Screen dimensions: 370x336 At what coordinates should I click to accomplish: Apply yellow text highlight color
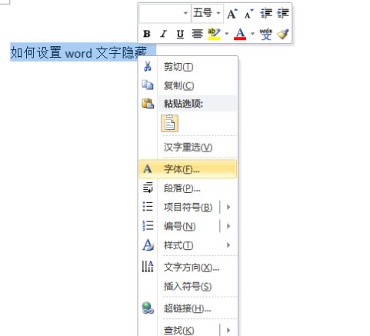point(214,34)
